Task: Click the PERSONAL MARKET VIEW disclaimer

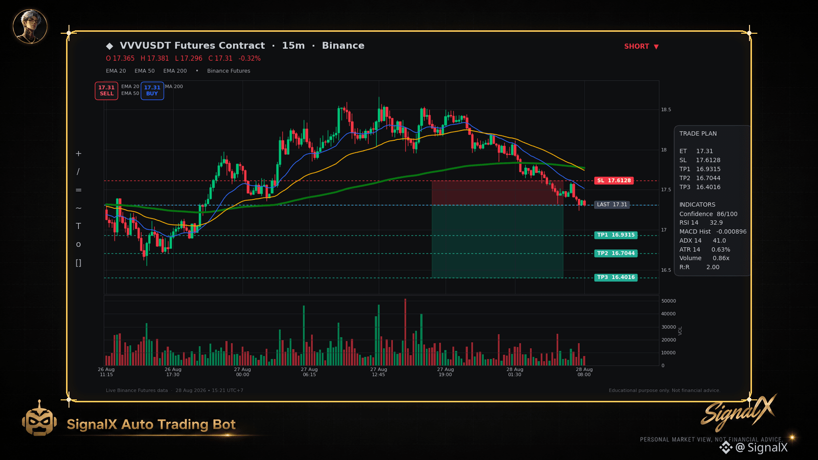Action: click(x=711, y=440)
